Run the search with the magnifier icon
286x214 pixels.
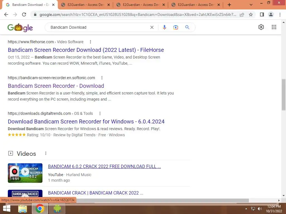click(187, 27)
